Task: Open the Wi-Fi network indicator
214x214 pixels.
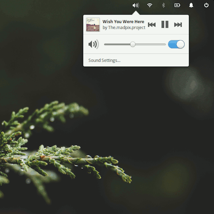Action: click(149, 5)
